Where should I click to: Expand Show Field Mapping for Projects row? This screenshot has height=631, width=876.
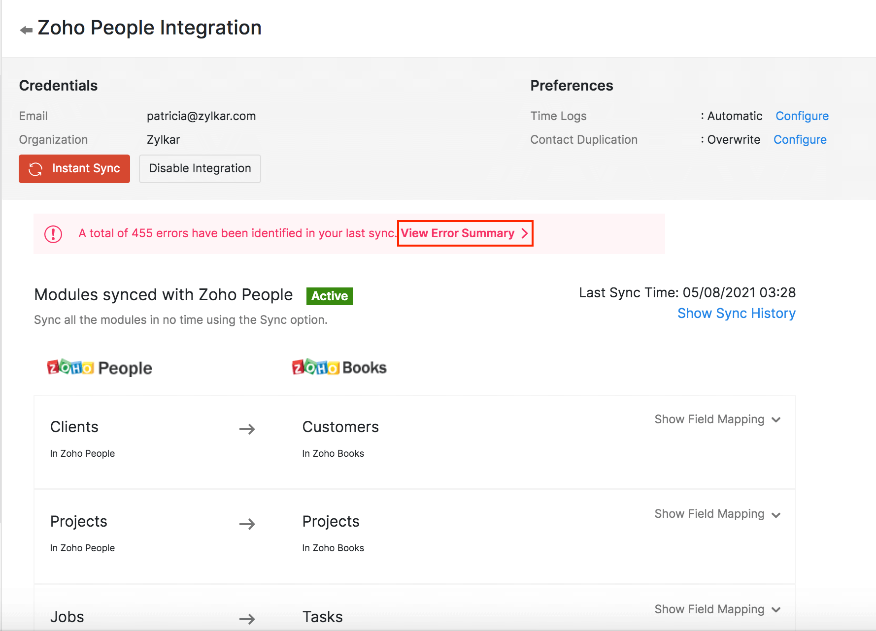pyautogui.click(x=717, y=514)
